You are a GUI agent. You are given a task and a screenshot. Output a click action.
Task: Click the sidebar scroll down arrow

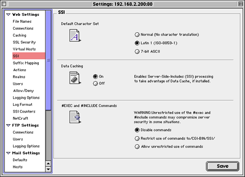coord(48,169)
